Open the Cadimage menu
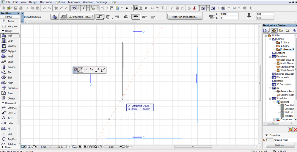This screenshot has width=297, height=152. 102,2
